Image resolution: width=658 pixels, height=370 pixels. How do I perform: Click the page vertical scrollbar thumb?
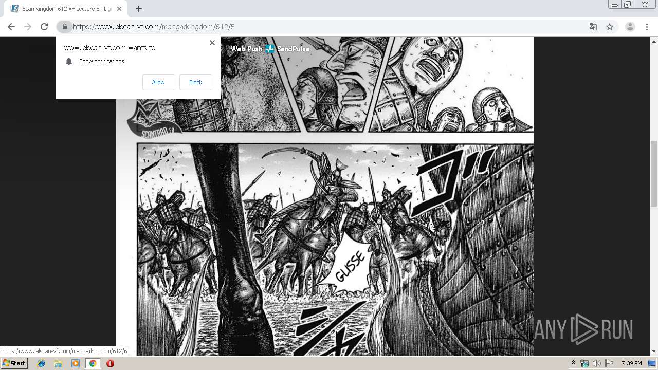coord(653,173)
